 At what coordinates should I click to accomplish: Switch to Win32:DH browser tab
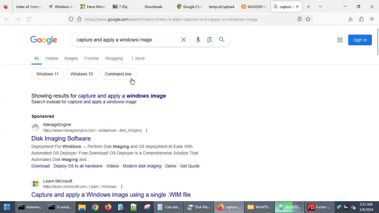pyautogui.click(x=254, y=7)
